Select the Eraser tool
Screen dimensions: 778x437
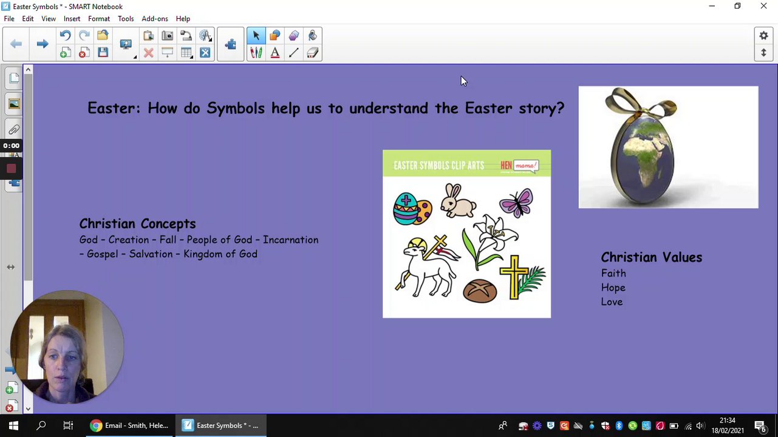coord(313,53)
